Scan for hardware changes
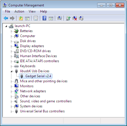Viewport: 127px width, 126px height. tap(60, 18)
